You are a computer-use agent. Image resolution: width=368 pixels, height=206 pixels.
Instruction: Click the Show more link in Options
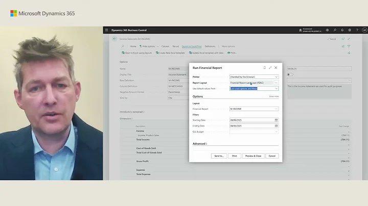click(274, 96)
